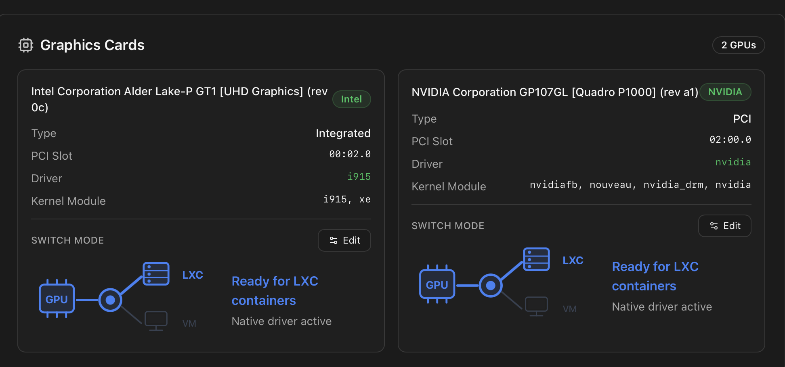Click SWITCH MODE heading in Intel card
Viewport: 785px width, 367px height.
pyautogui.click(x=67, y=240)
